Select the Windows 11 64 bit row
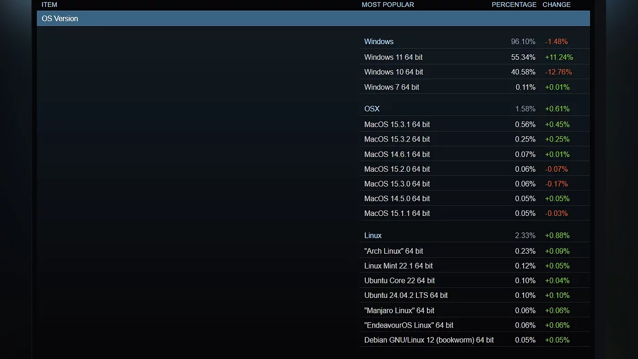 (x=393, y=57)
